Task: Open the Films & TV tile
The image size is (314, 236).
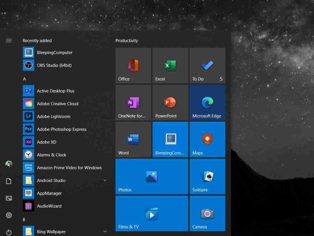Action: tap(152, 213)
